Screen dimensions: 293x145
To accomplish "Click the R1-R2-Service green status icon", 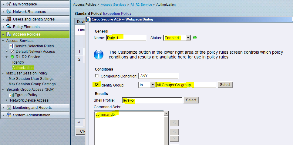I will [12, 57].
